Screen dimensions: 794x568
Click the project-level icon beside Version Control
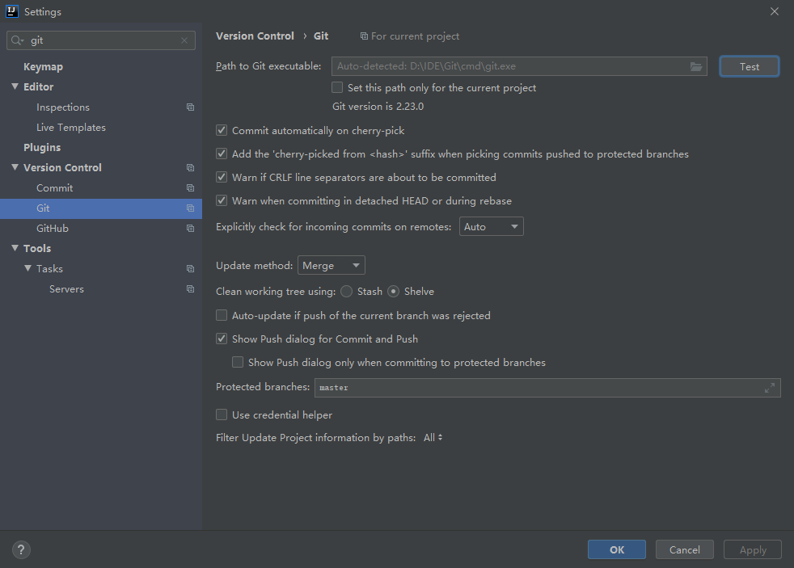click(x=190, y=168)
